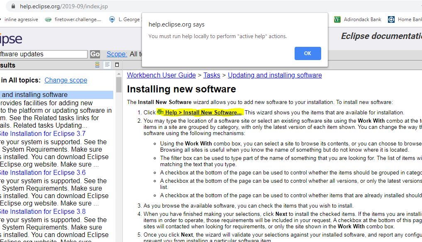
Task: Click the software updates search field
Action: (x=43, y=54)
